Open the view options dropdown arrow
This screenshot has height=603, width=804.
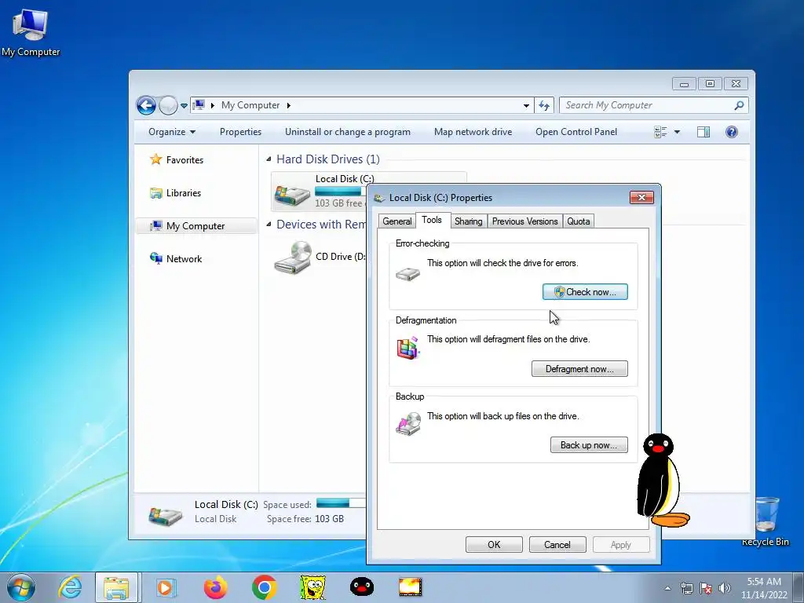[x=677, y=132]
